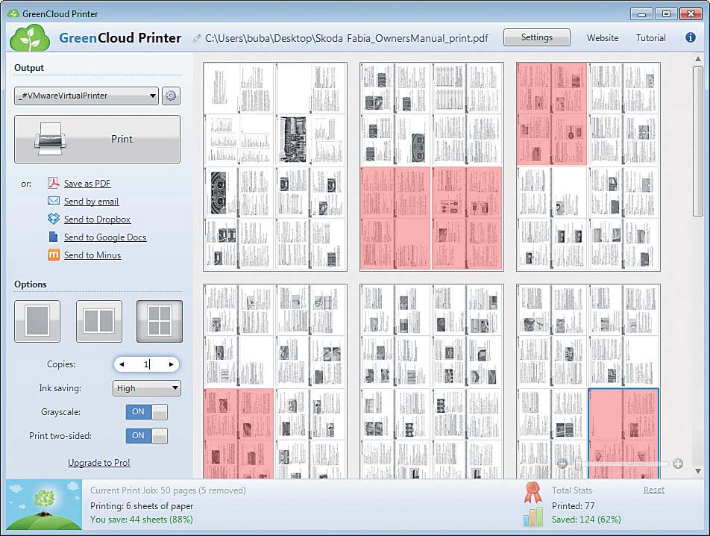Click Upgrade to Pro! link
Screen dimensions: 710x536
pyautogui.click(x=98, y=463)
